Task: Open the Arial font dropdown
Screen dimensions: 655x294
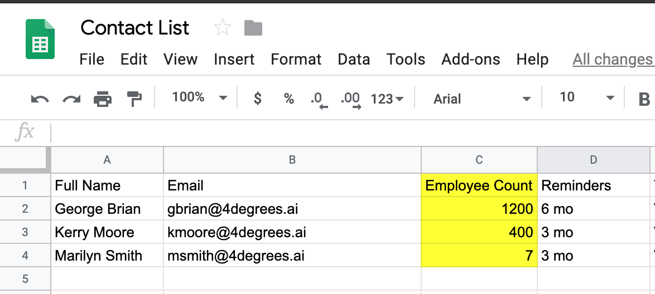Action: (x=481, y=99)
